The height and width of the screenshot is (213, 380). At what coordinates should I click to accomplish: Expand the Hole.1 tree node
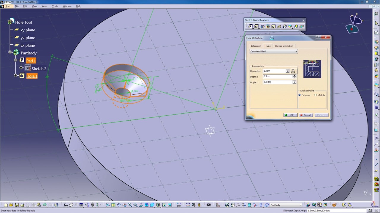click(x=16, y=76)
